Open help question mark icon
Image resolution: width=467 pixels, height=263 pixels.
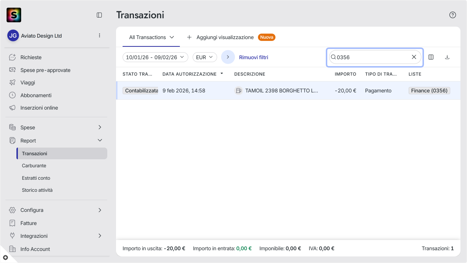[453, 15]
